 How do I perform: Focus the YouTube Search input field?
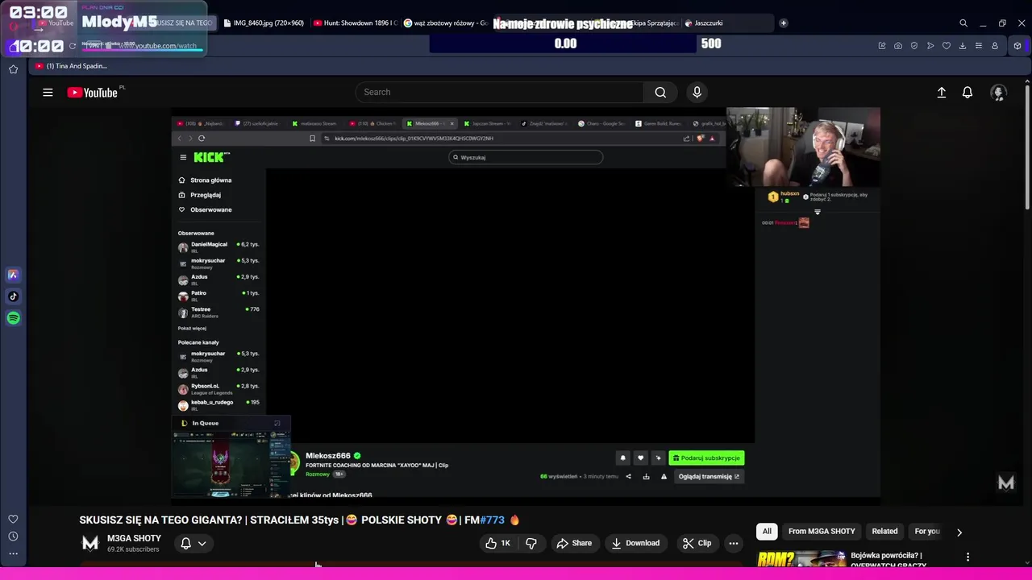click(500, 93)
